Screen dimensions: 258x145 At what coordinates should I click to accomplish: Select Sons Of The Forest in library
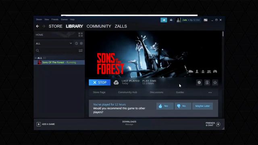[59, 62]
